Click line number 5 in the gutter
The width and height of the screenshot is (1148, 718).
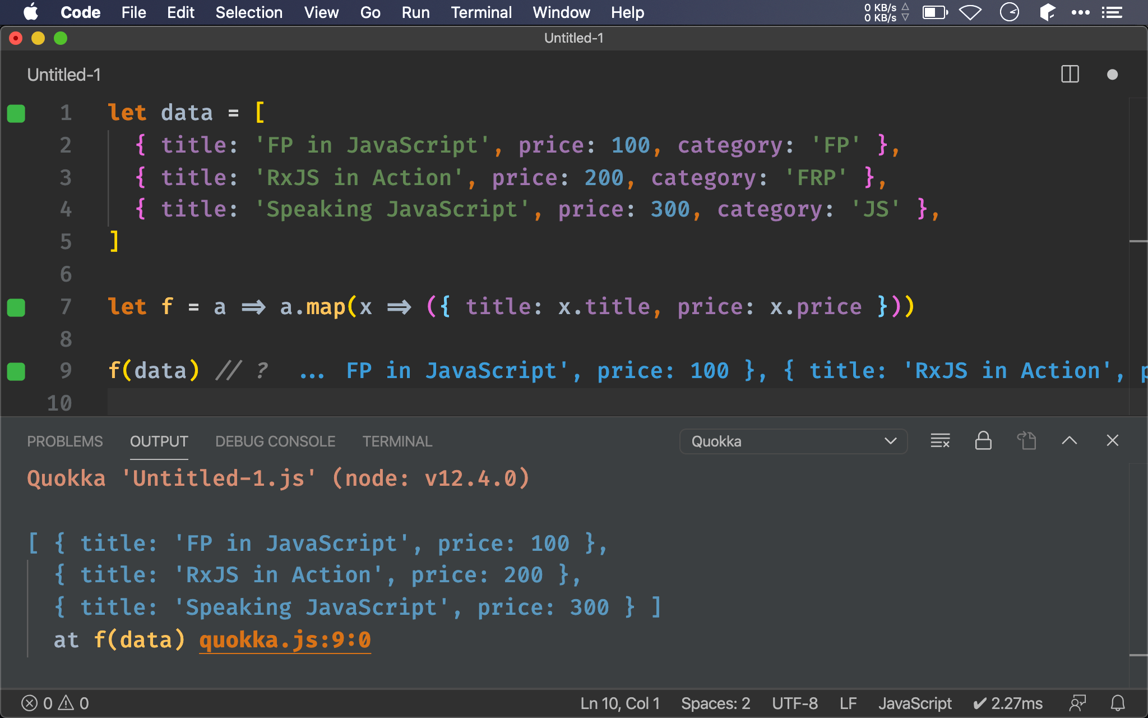pos(66,242)
